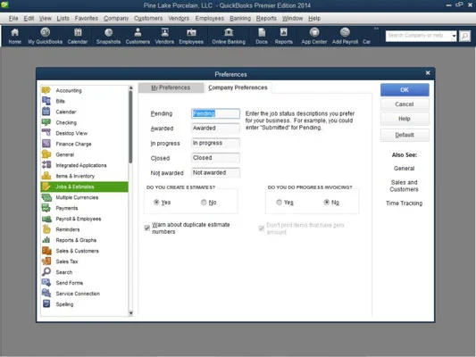Select Checking preferences category
Image resolution: width=476 pixels, height=357 pixels.
click(84, 122)
